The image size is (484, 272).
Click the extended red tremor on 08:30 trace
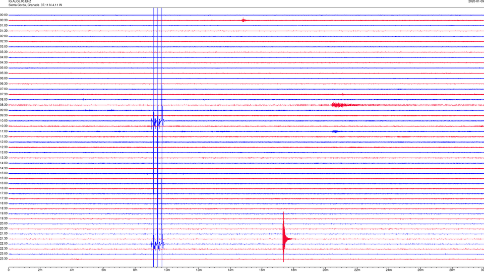click(343, 105)
